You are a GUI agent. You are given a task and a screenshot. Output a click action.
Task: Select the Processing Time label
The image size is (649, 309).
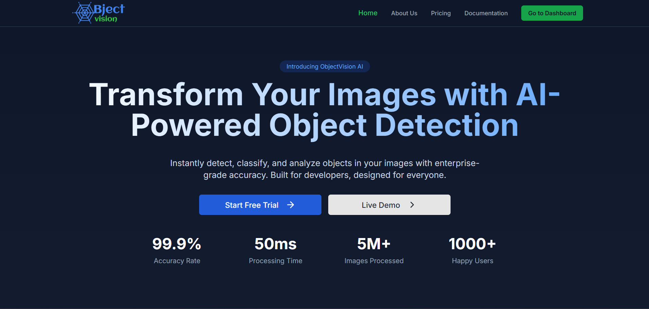275,261
